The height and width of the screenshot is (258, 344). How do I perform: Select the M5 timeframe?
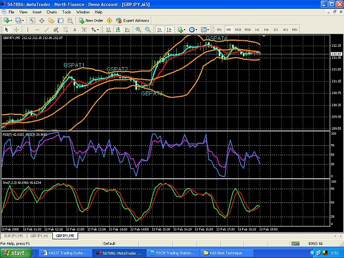pos(228,30)
